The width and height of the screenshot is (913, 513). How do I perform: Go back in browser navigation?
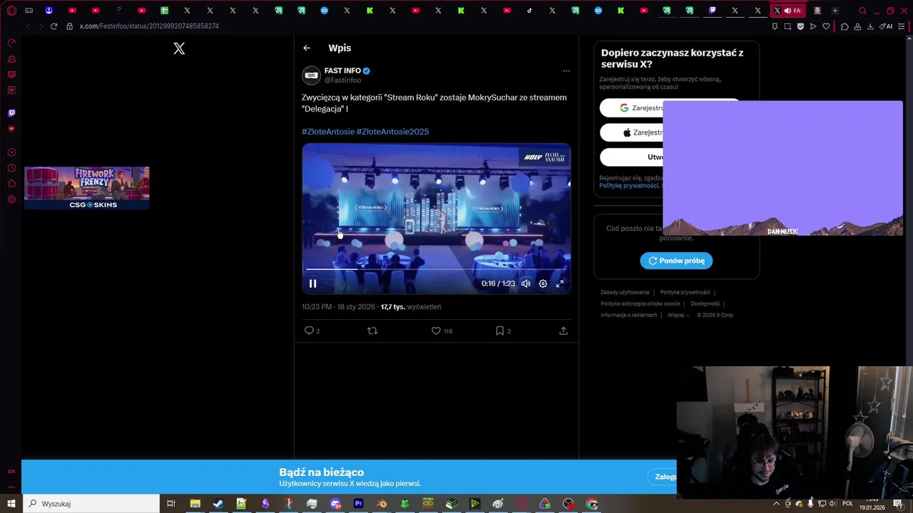(28, 26)
